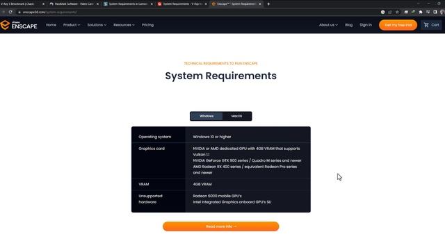Expand the About us dropdown menu

point(328,25)
